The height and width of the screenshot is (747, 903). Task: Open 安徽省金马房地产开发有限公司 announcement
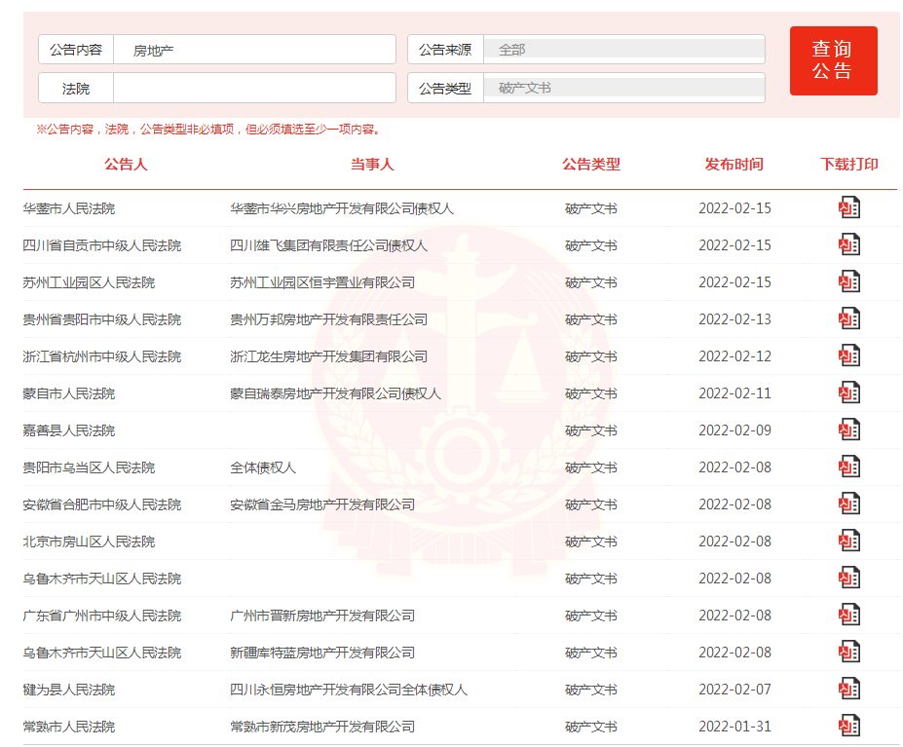[x=322, y=504]
